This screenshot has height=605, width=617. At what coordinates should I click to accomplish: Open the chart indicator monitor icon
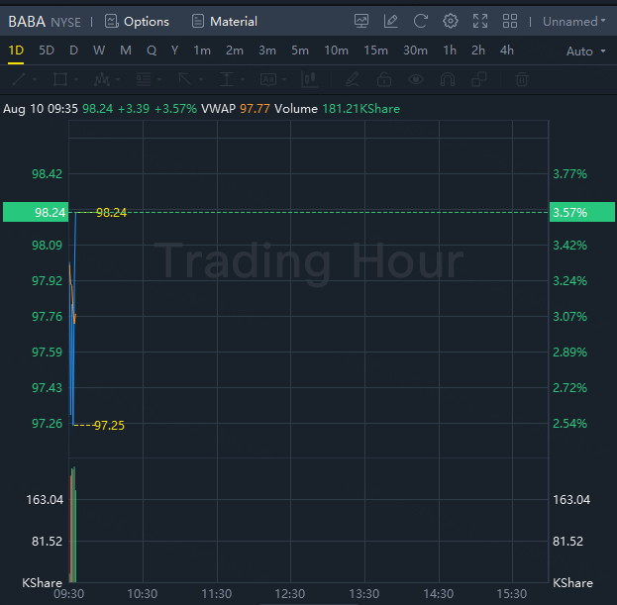tap(361, 21)
